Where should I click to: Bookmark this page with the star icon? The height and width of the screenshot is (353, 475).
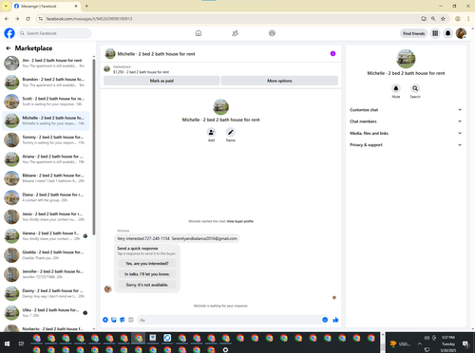[443, 19]
